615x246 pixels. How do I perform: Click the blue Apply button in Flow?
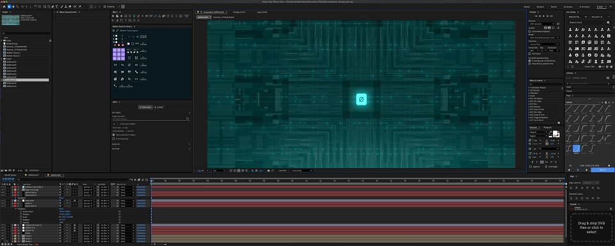[602, 170]
